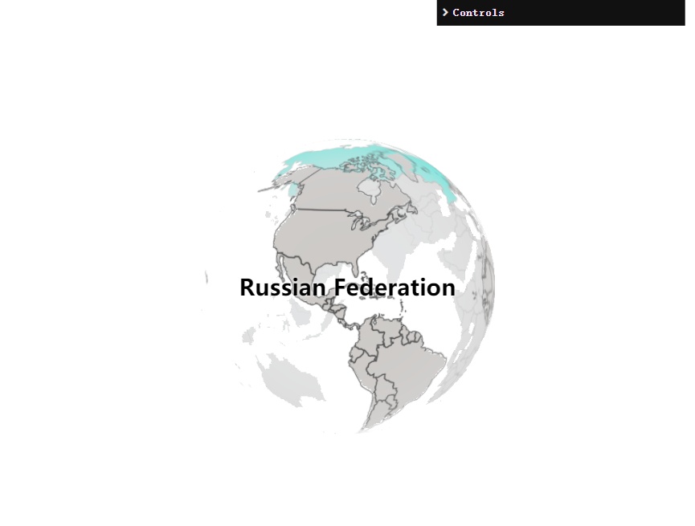Click Hudson Bay on the globe

point(369,190)
